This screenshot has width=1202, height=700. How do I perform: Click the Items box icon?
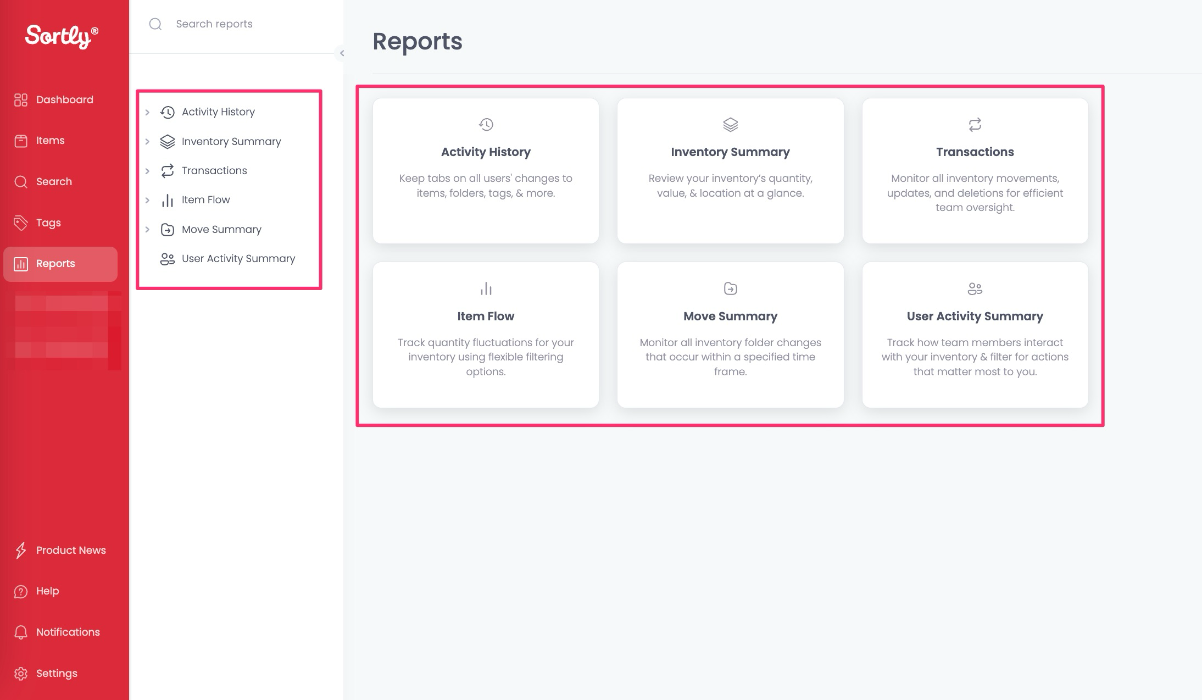(x=21, y=141)
